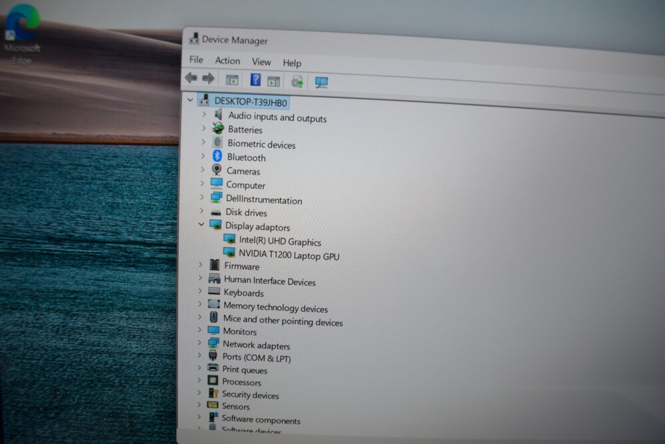665x444 pixels.
Task: Select the Monitors label text
Action: (239, 331)
